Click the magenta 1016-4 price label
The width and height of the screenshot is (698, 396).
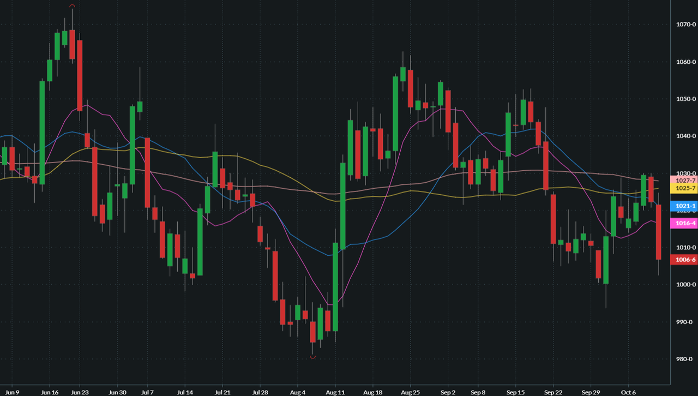tap(685, 223)
